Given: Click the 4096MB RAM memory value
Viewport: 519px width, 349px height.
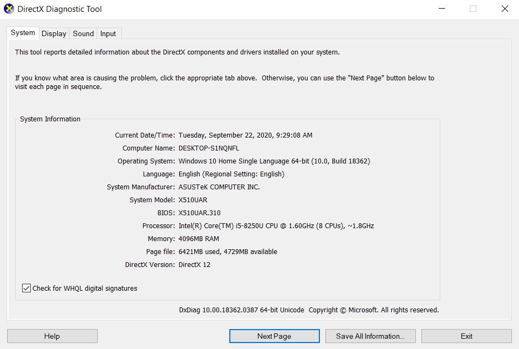Looking at the screenshot, I should pyautogui.click(x=199, y=239).
